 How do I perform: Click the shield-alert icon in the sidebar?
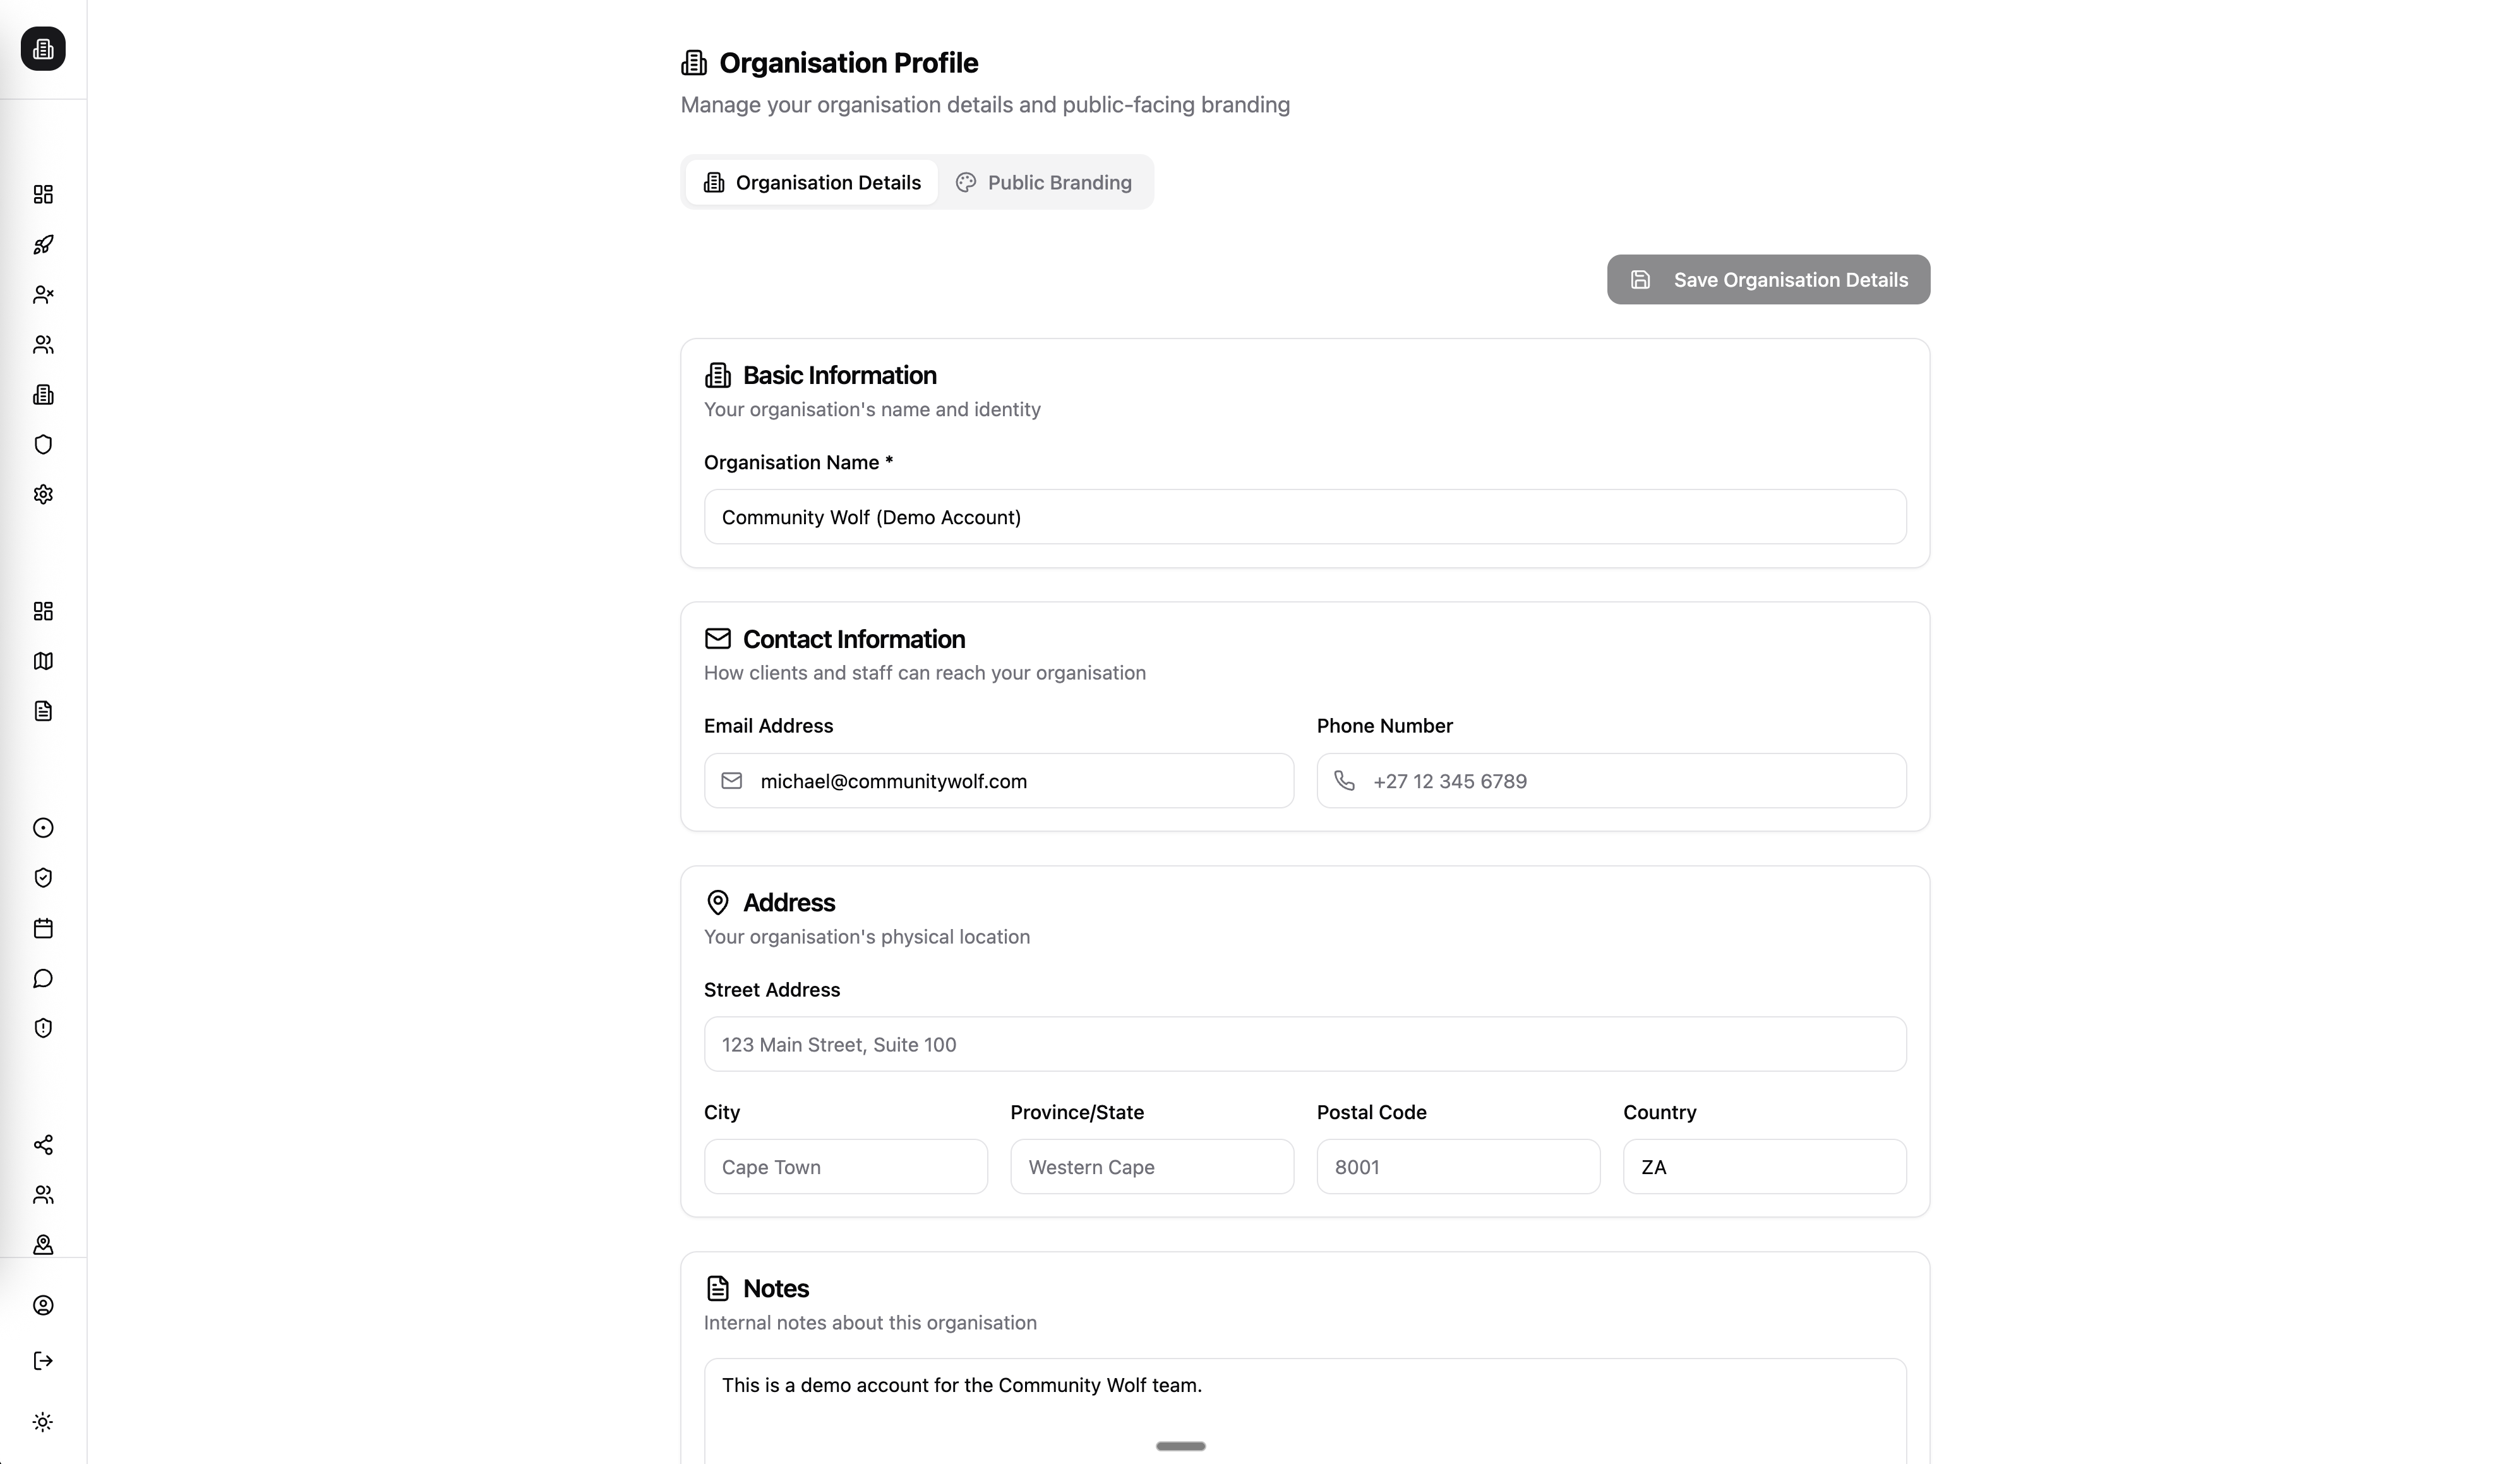point(43,1028)
